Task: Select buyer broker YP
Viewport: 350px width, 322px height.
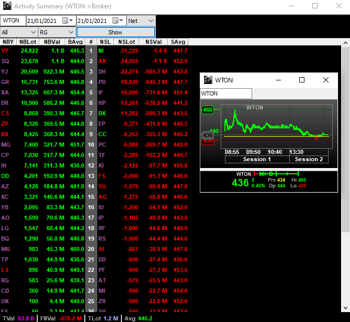Action: (x=5, y=51)
